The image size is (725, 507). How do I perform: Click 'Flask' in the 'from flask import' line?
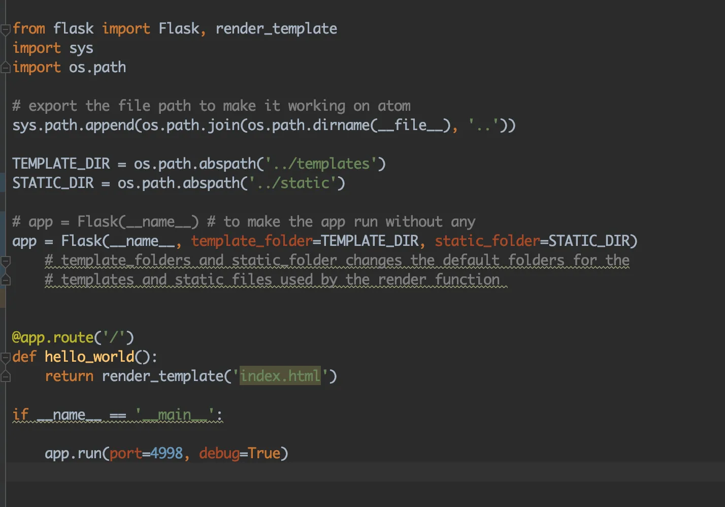click(179, 28)
